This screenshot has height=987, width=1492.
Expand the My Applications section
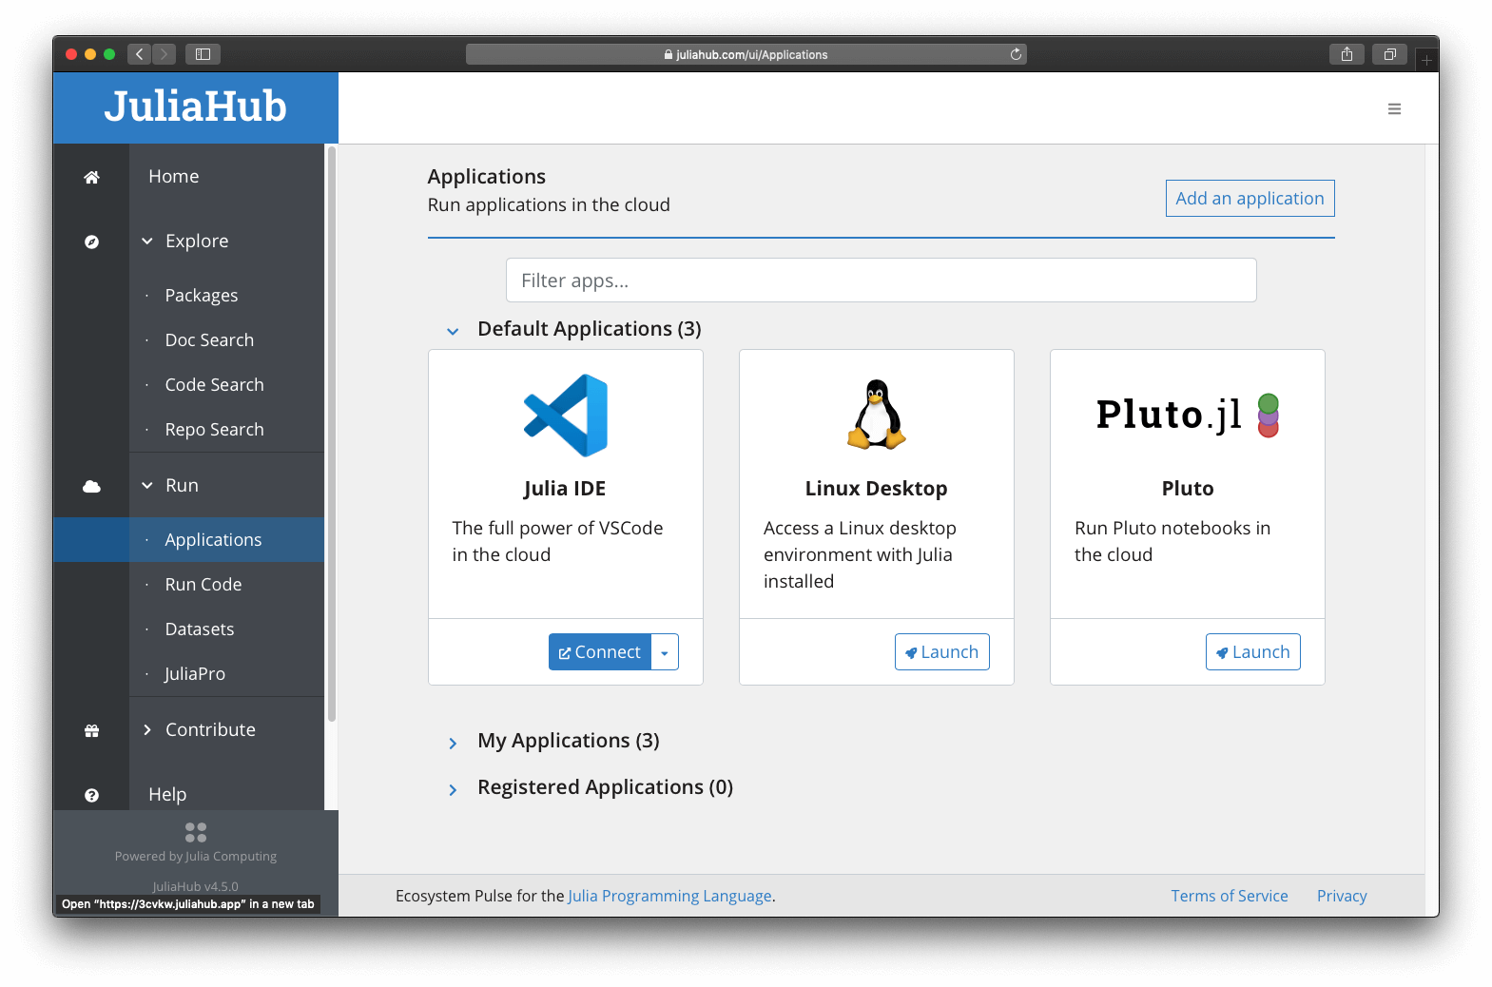453,743
